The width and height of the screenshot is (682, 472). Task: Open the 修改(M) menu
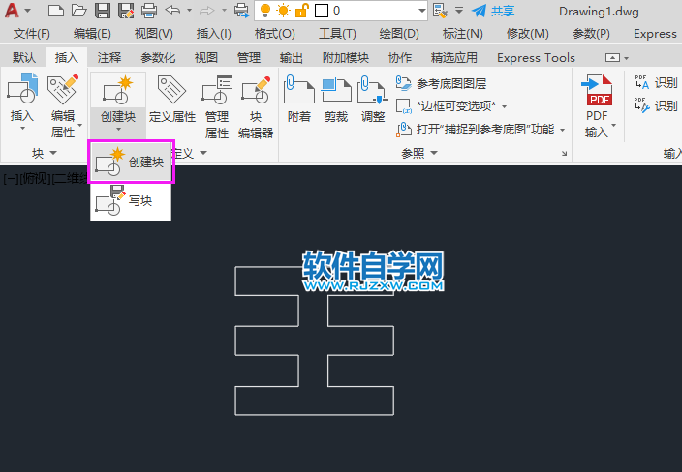click(528, 34)
